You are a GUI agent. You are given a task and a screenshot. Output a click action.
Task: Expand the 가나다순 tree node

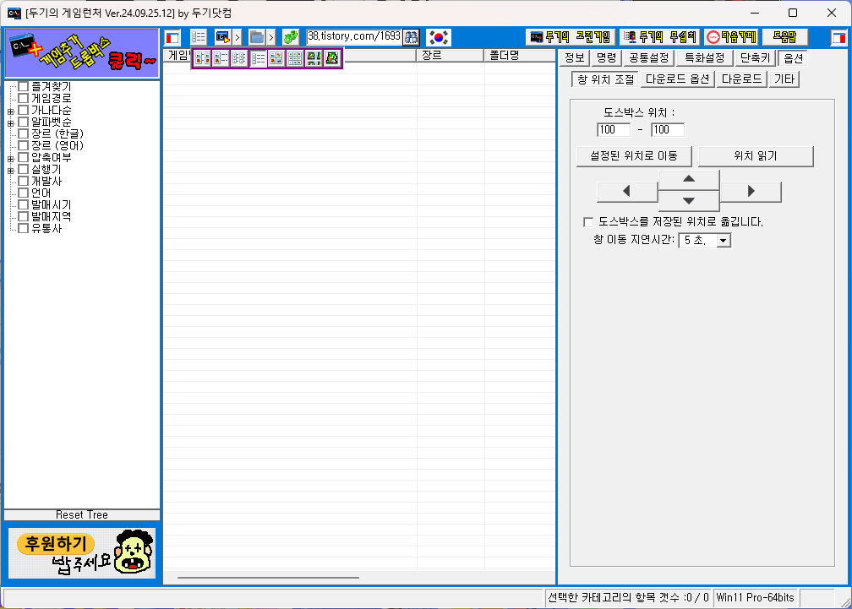[x=11, y=111]
